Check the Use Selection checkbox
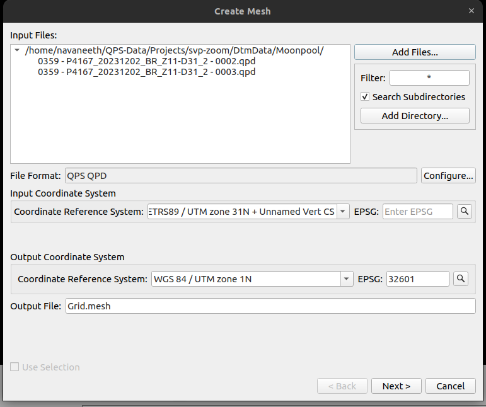486x407 pixels. coord(14,367)
